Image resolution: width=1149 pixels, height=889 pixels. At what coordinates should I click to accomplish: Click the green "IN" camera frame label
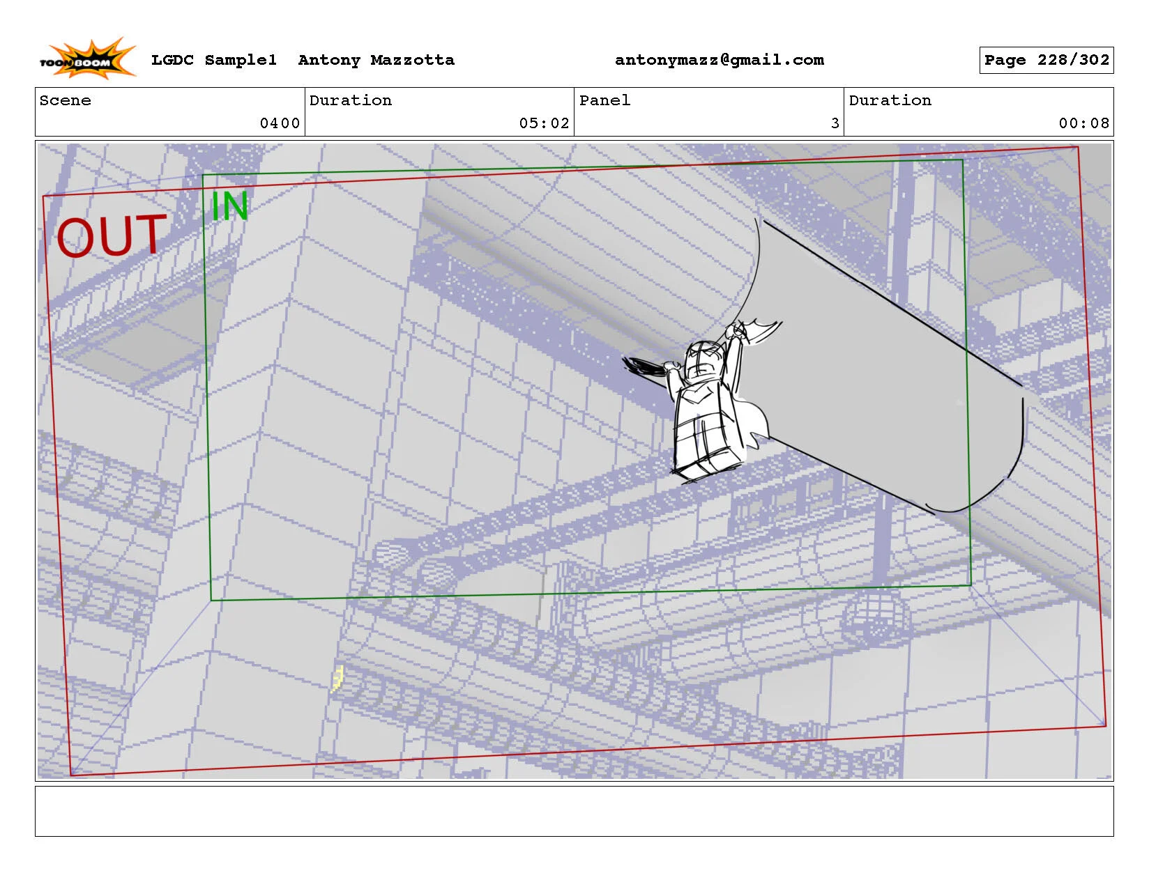(x=230, y=206)
